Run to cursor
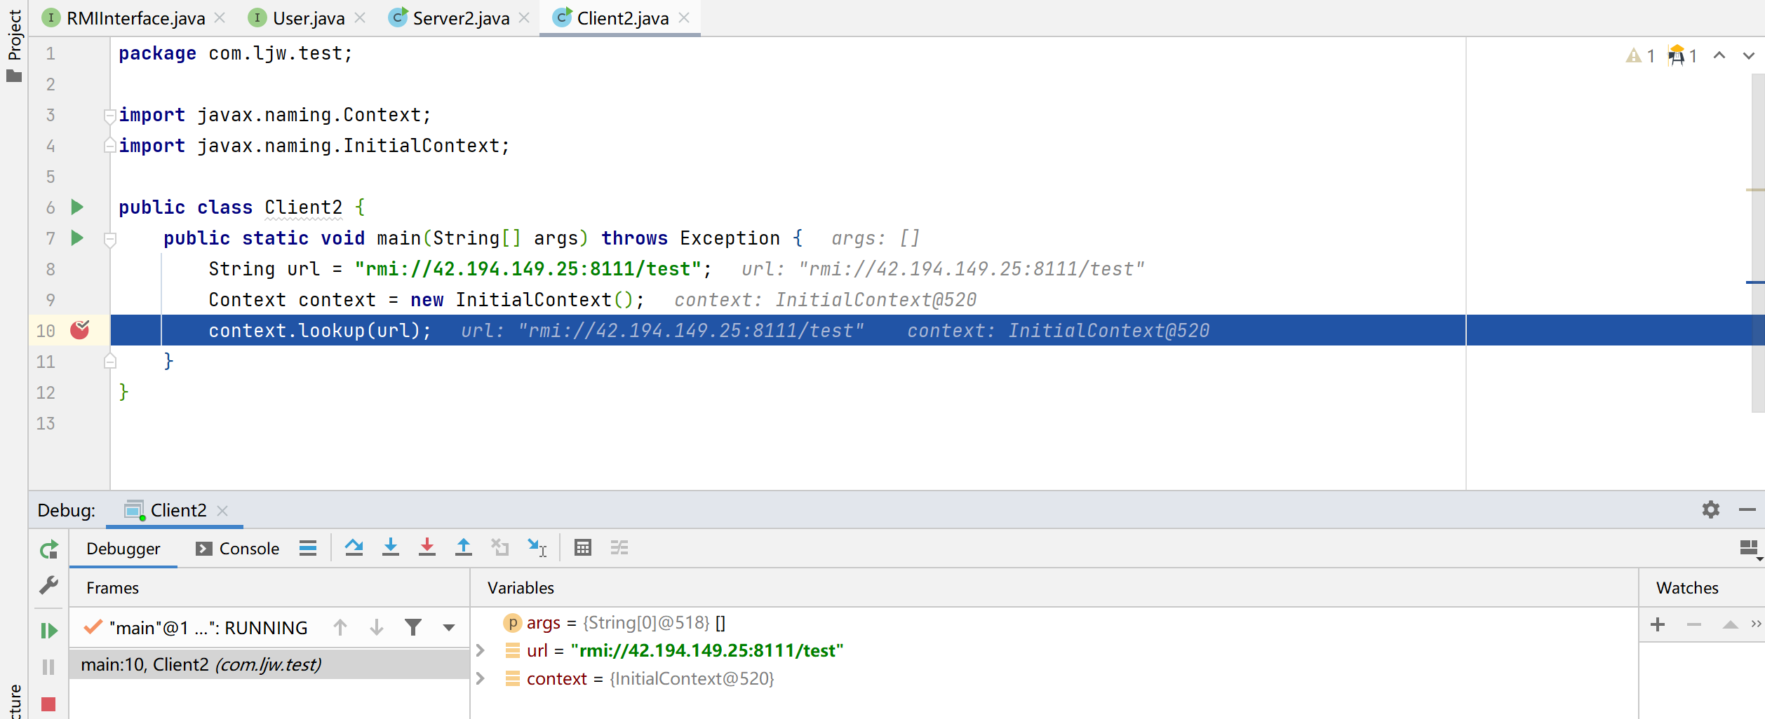 (537, 547)
